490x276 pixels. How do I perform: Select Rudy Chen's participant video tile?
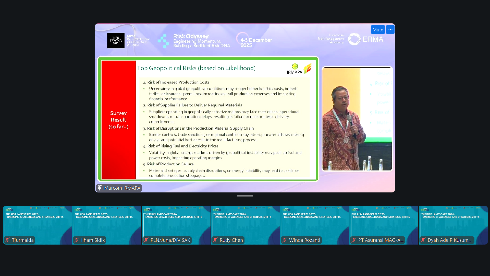point(245,225)
